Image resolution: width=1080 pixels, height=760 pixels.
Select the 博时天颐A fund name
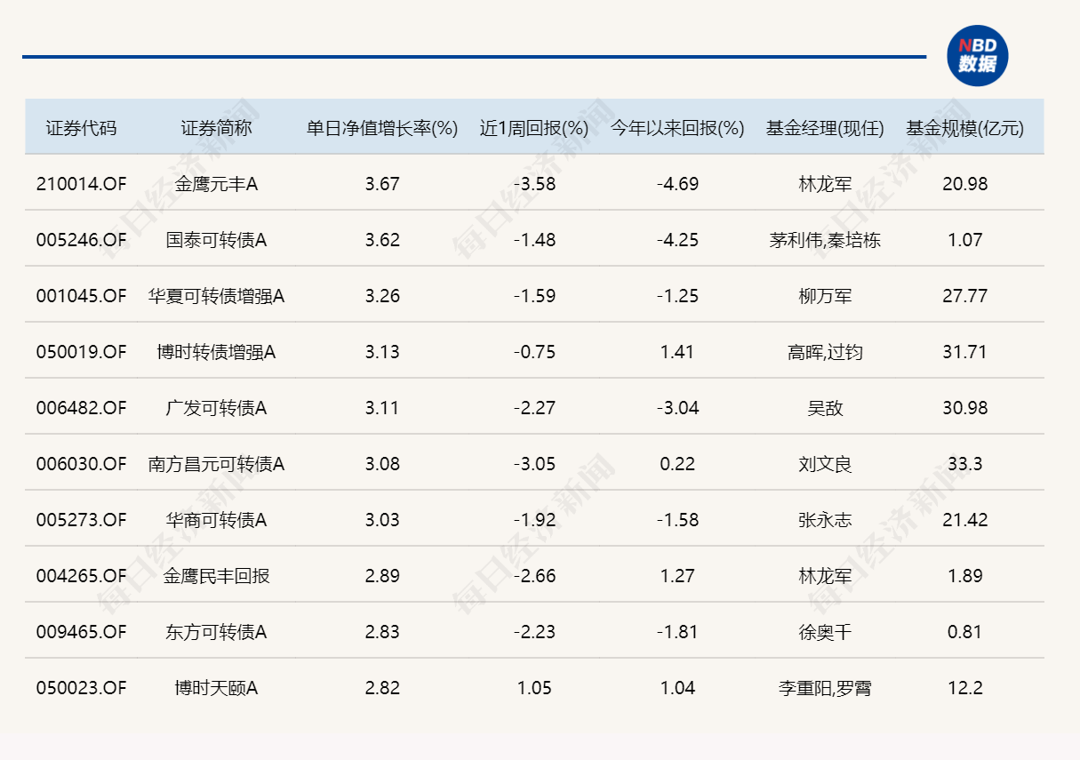216,688
